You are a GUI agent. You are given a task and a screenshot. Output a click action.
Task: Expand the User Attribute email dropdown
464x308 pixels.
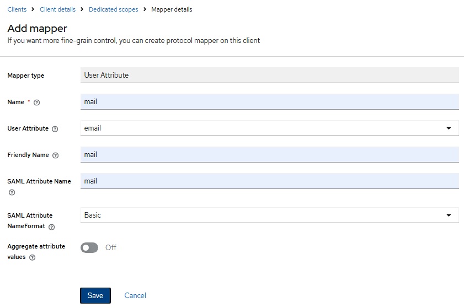click(x=270, y=128)
